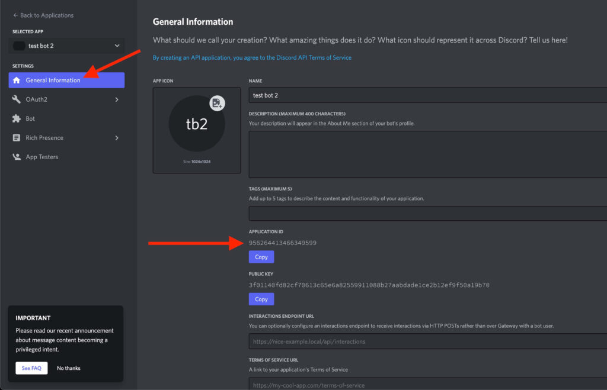Click the back arrow icon beside Back to Applications
Image resolution: width=607 pixels, height=390 pixels.
coord(15,15)
